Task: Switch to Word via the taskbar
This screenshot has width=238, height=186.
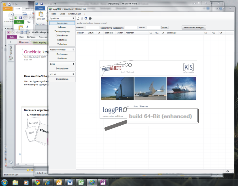Action: pos(70,182)
